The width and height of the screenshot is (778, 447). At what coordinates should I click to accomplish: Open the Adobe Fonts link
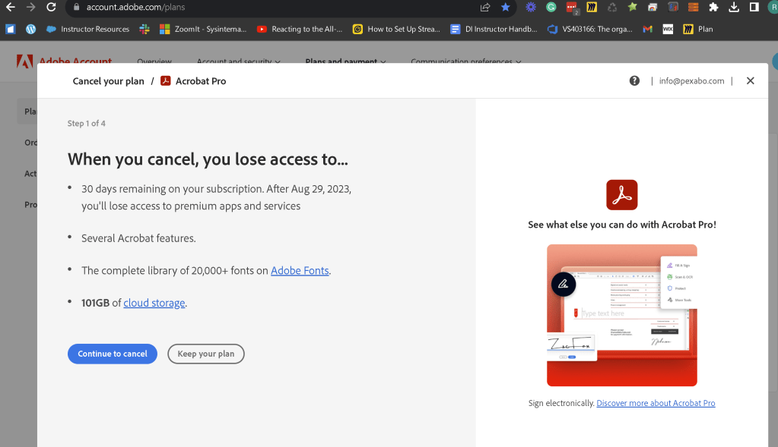tap(300, 270)
